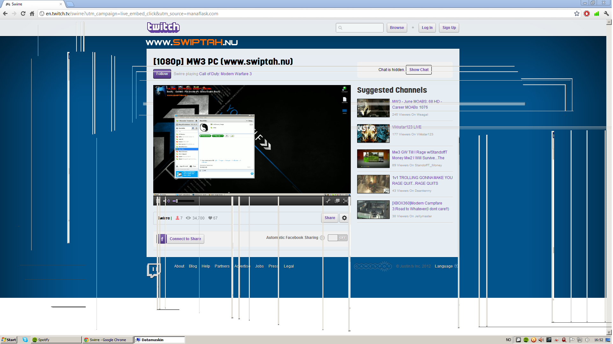The height and width of the screenshot is (344, 613).
Task: Click into the Twitch search field
Action: coord(359,28)
